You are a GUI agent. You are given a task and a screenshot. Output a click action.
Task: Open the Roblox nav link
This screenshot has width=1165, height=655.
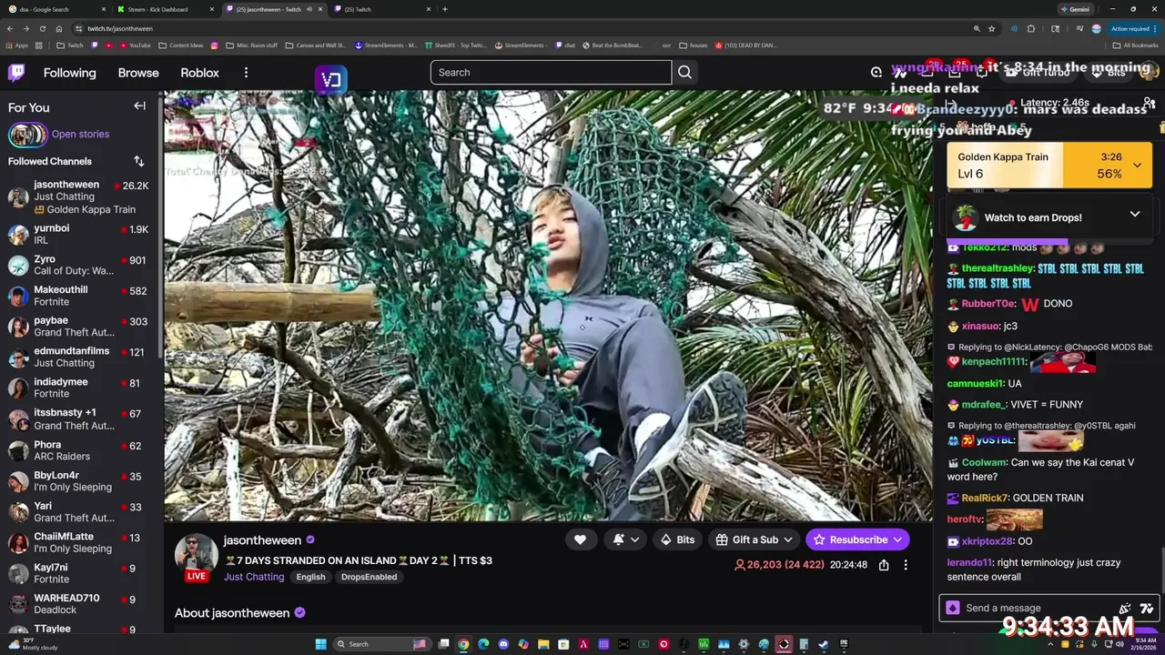click(x=199, y=73)
